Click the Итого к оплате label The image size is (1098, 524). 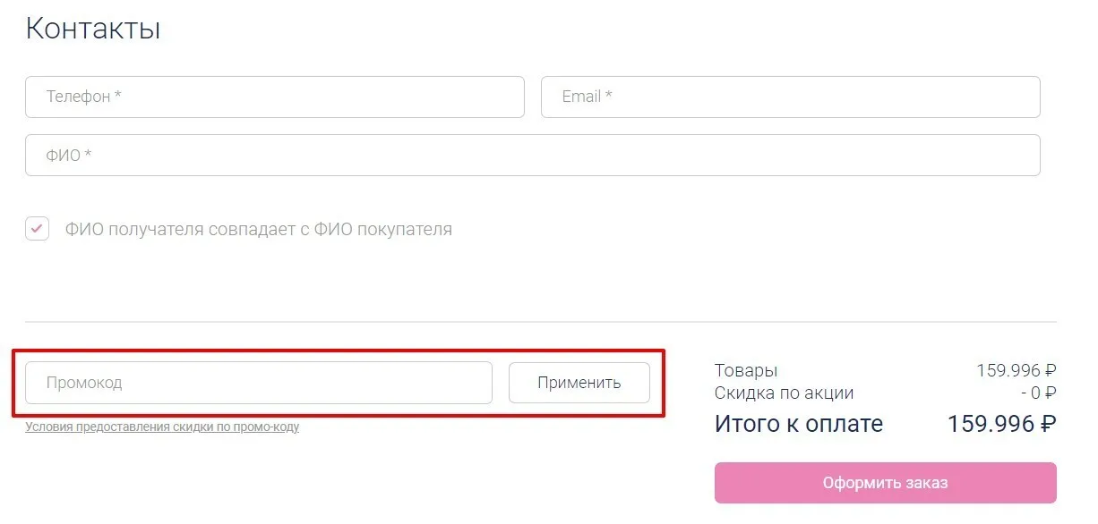click(799, 424)
